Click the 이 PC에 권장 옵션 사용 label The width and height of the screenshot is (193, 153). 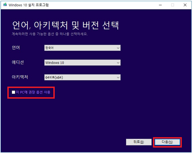coord(33,92)
